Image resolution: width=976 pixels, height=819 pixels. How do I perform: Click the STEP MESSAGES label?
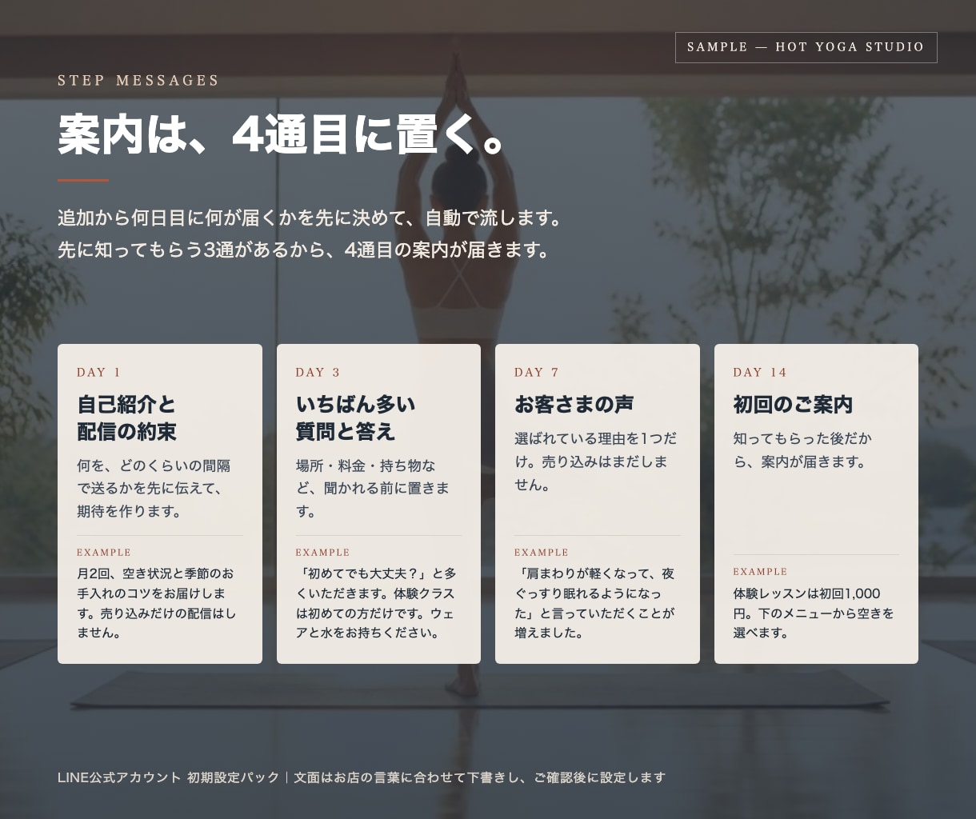pos(138,81)
